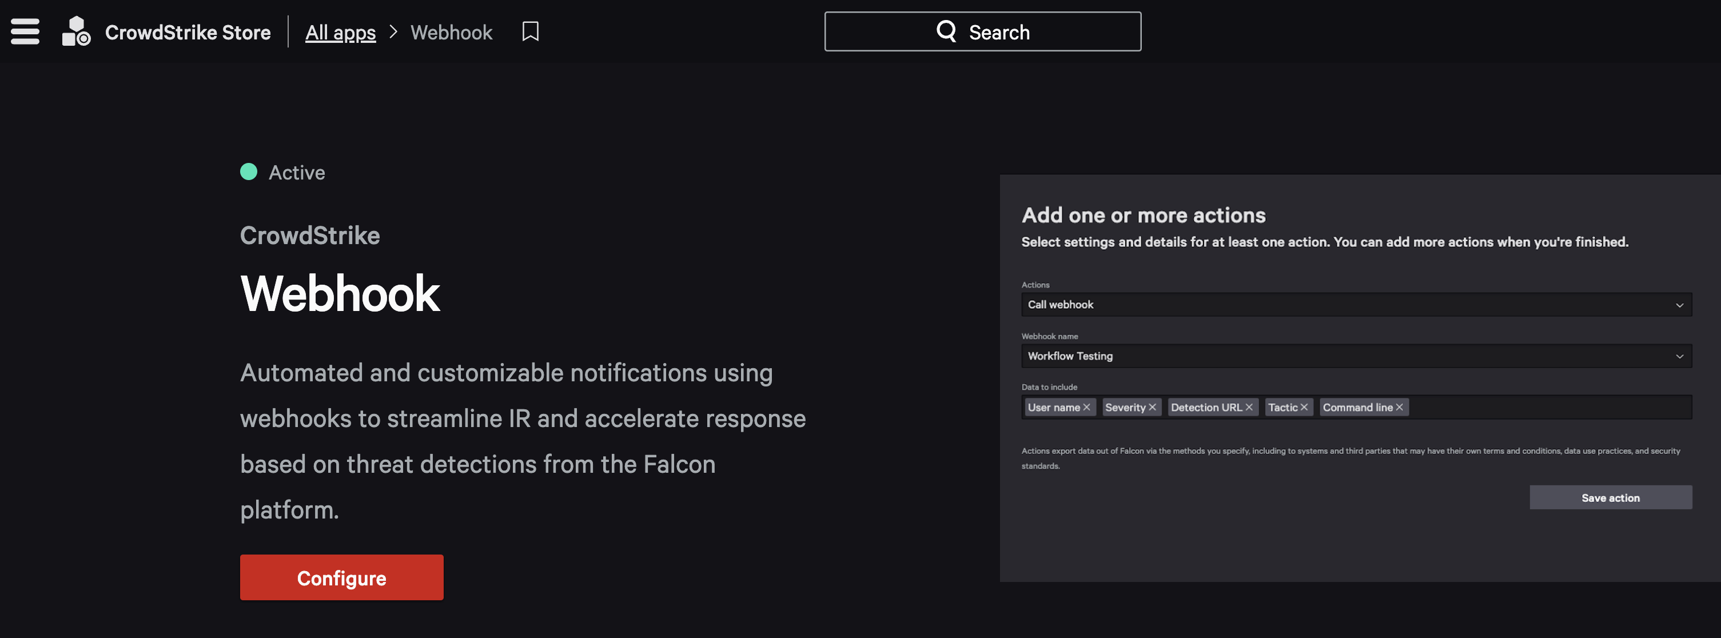Image resolution: width=1721 pixels, height=638 pixels.
Task: Bookmark the Webhook app page
Action: pyautogui.click(x=531, y=31)
